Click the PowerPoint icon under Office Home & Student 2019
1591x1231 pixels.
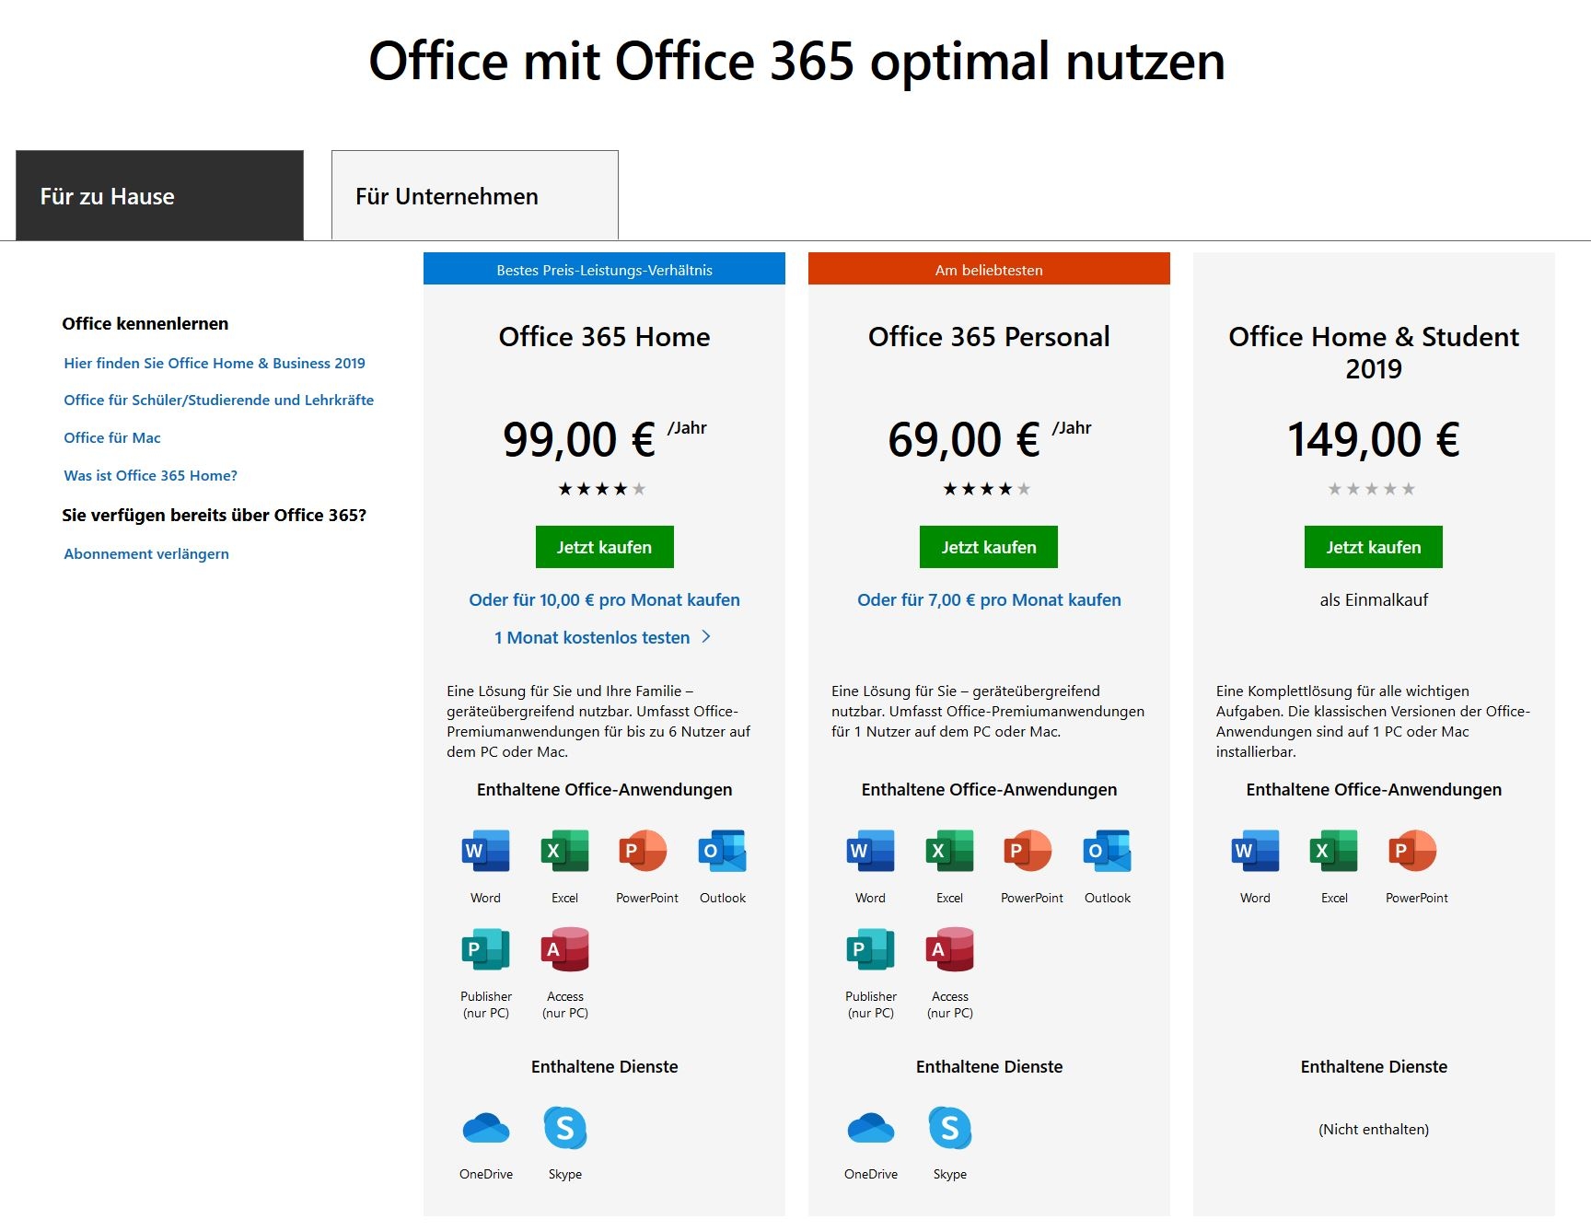1412,851
